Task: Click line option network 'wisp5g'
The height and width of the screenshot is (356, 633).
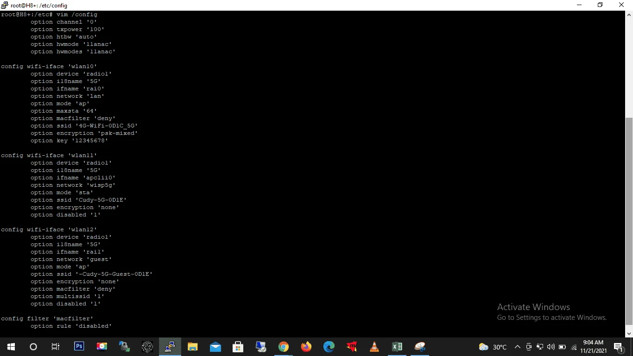Action: pyautogui.click(x=73, y=185)
